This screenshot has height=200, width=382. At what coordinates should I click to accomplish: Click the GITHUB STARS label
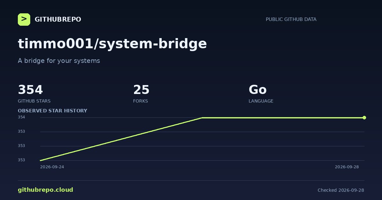(34, 101)
